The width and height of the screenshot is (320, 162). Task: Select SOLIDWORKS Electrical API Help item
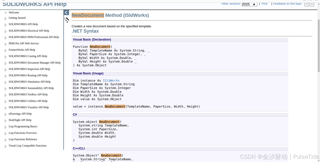(29, 31)
